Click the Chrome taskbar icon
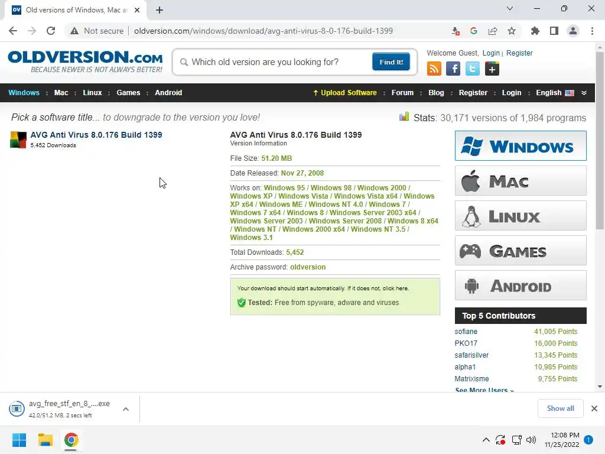Viewport: 605px width, 454px height. [x=71, y=440]
